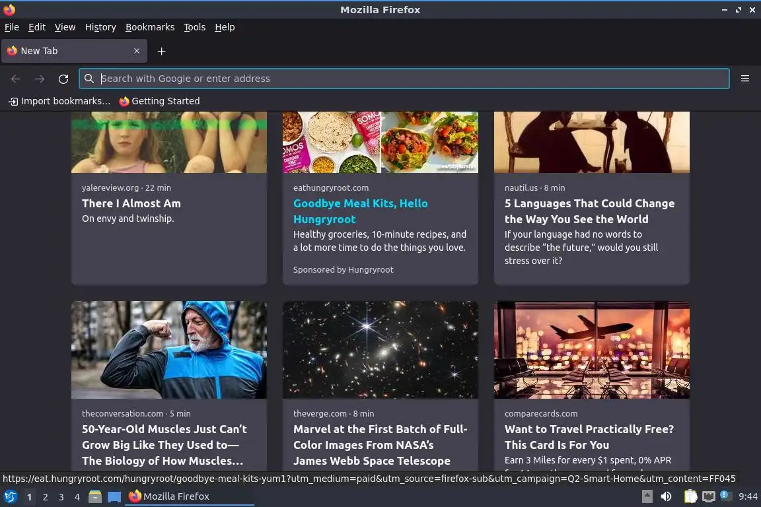
Task: Open article There I Almost Am
Action: [131, 204]
